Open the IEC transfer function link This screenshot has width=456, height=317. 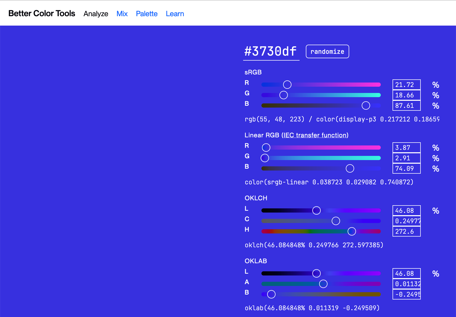click(x=315, y=135)
